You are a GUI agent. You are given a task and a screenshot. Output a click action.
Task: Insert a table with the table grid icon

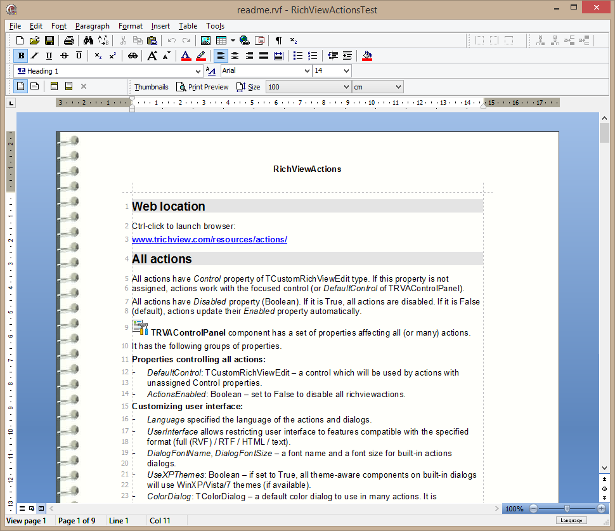tap(221, 41)
